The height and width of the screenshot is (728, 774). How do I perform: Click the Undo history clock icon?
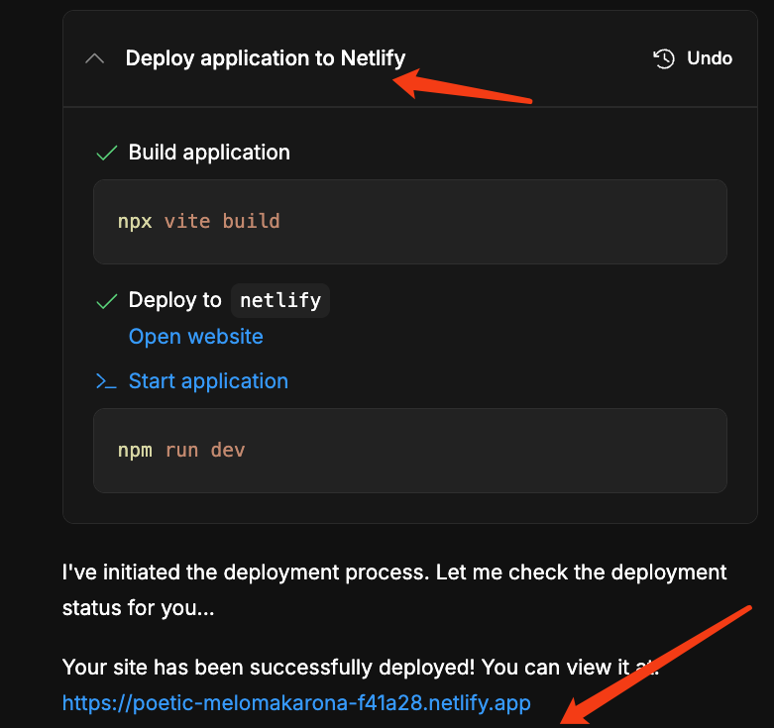pyautogui.click(x=663, y=58)
